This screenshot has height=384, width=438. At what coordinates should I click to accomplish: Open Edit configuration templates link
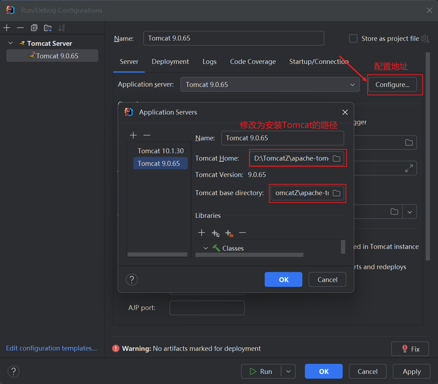51,348
